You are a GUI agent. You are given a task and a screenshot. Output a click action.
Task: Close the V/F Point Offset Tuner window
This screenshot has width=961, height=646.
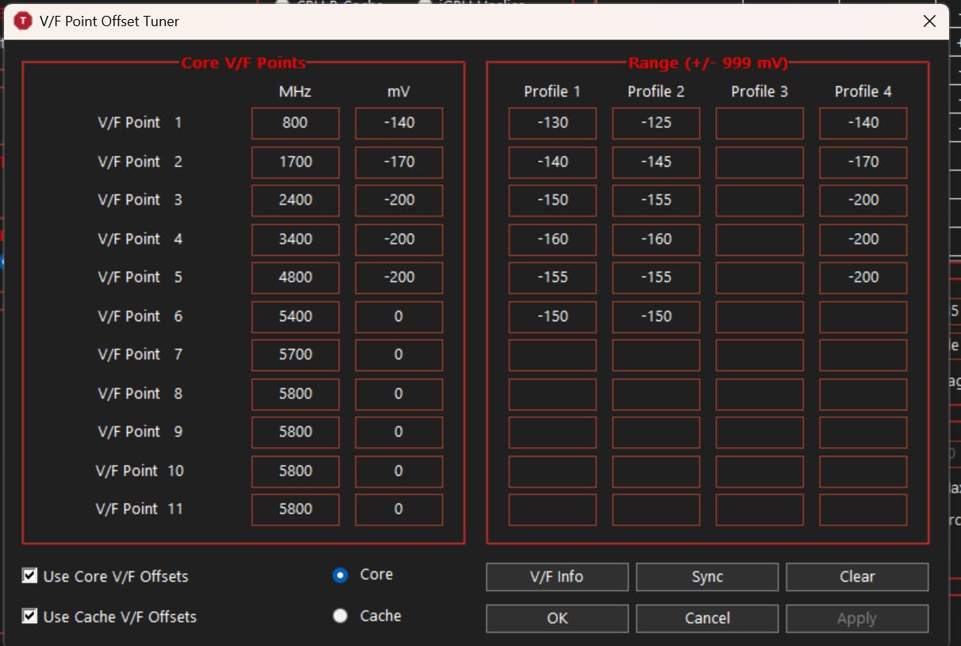929,21
